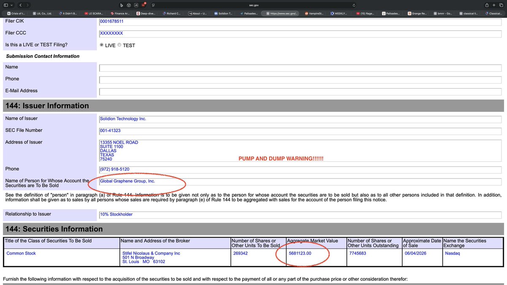This screenshot has width=507, height=285.
Task: Click the empty Name field under Submission Contact
Action: pos(300,68)
